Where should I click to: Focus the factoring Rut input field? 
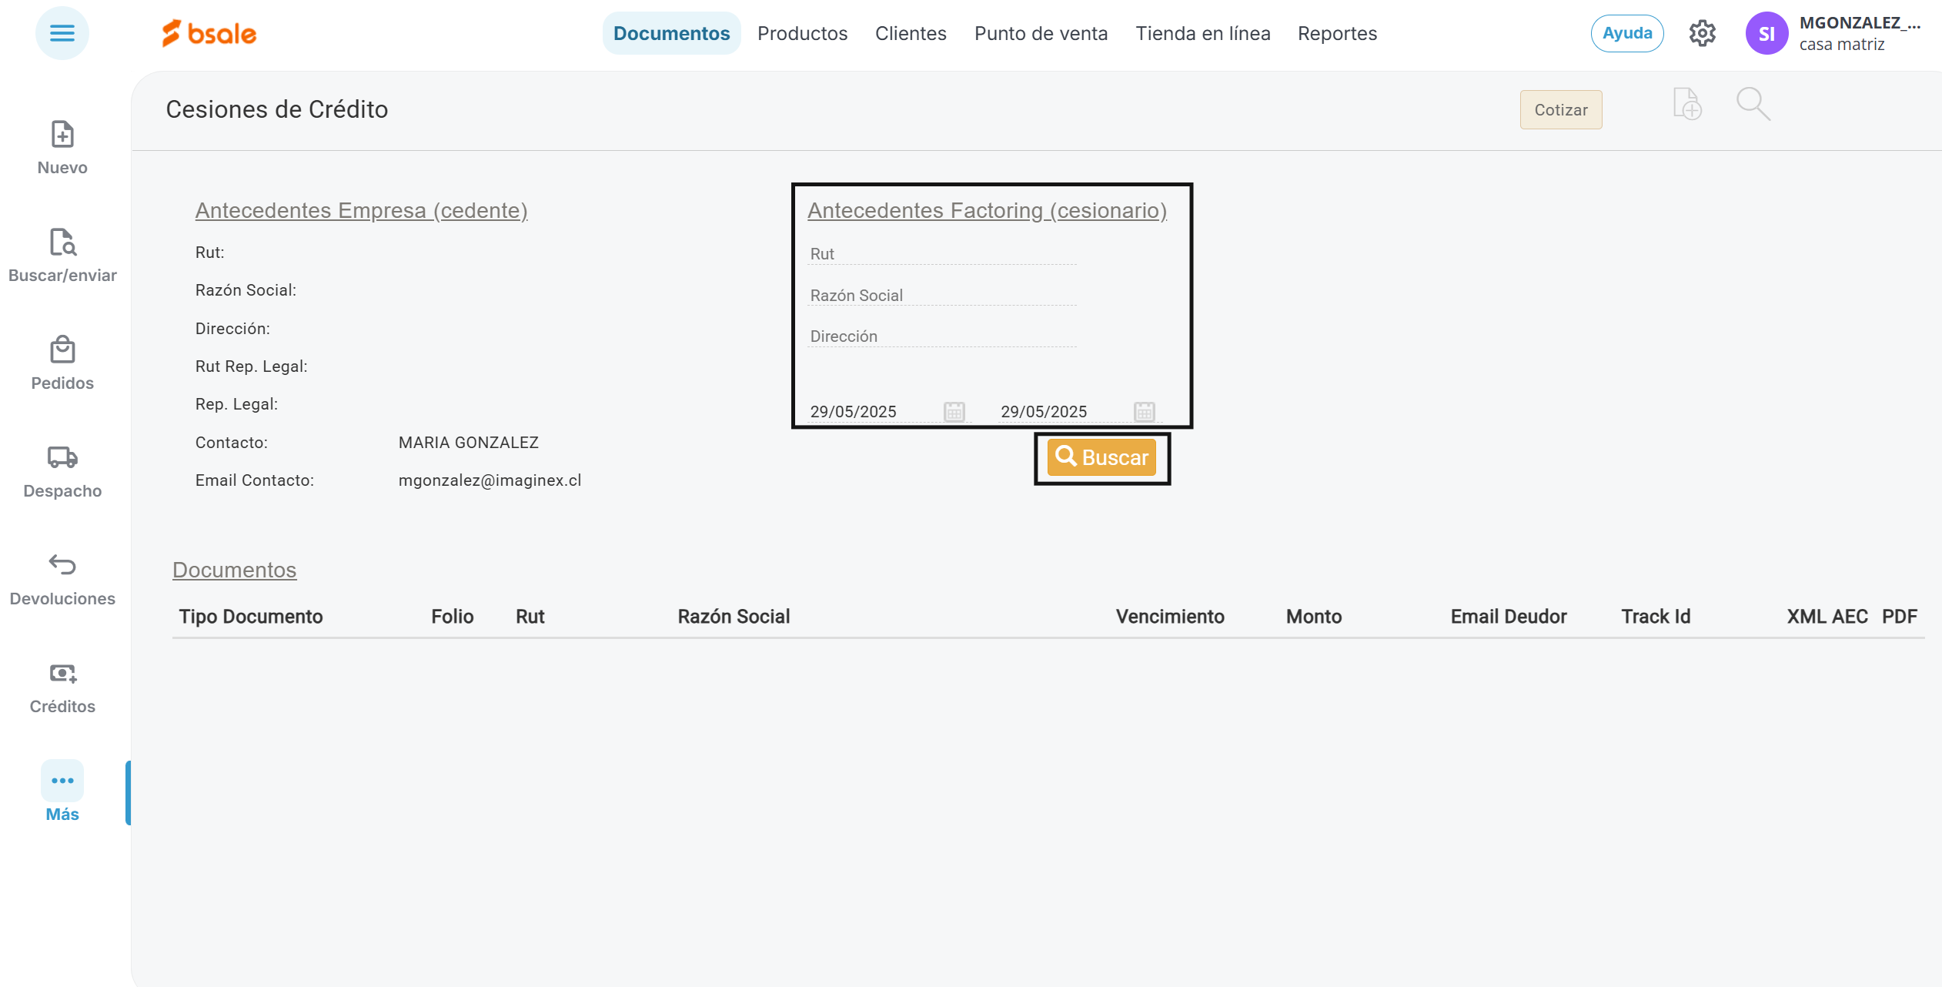tap(941, 254)
